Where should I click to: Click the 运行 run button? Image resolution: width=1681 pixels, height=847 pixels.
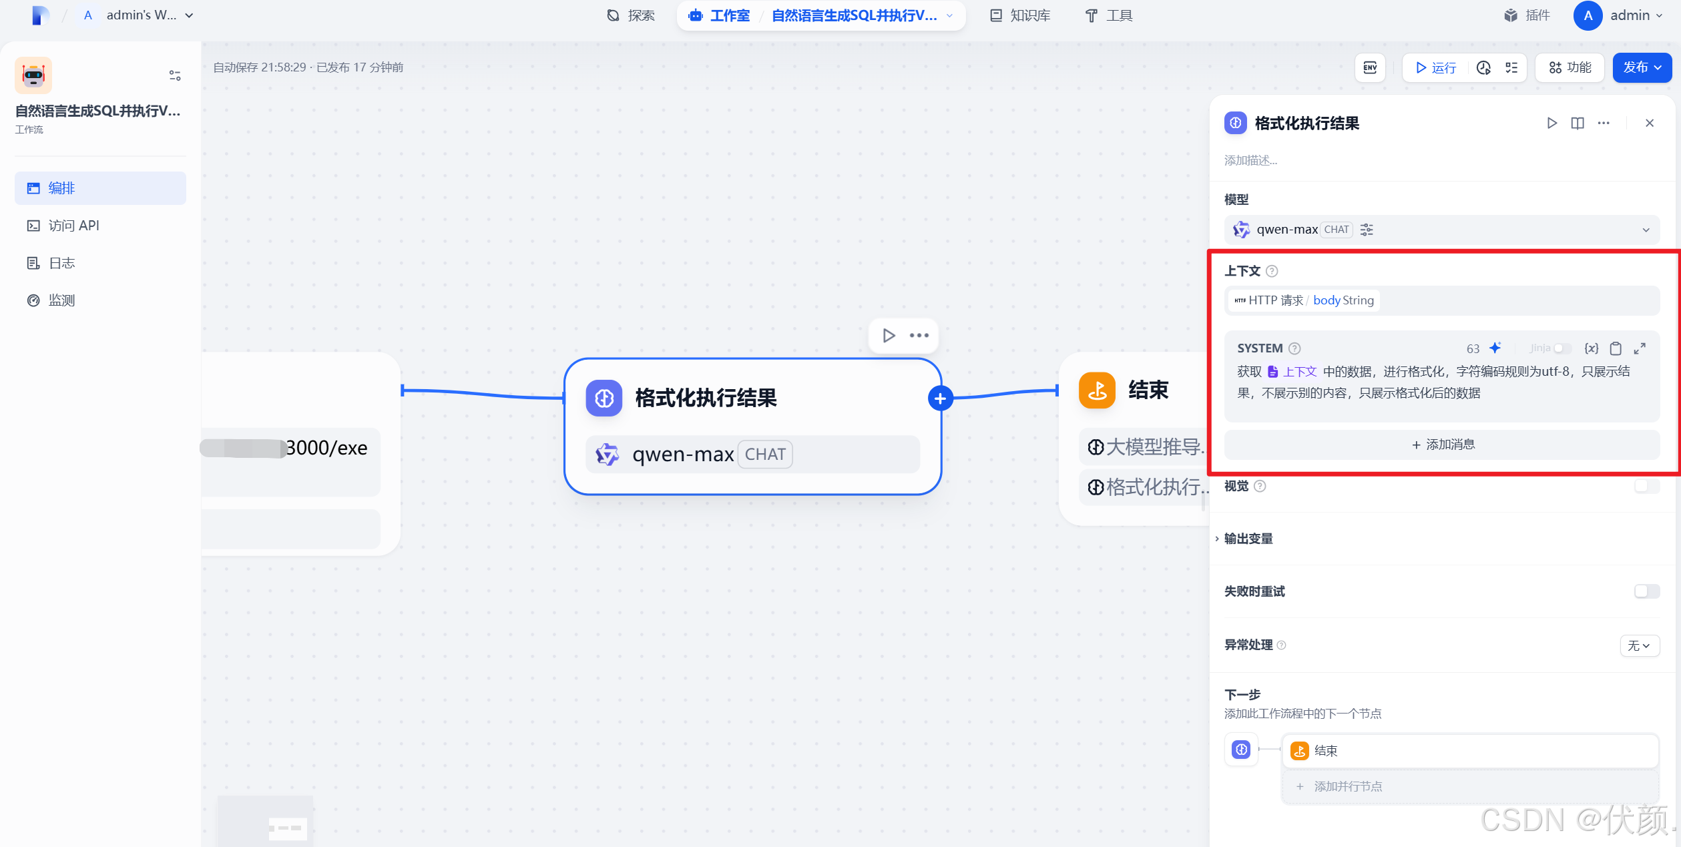[1435, 67]
